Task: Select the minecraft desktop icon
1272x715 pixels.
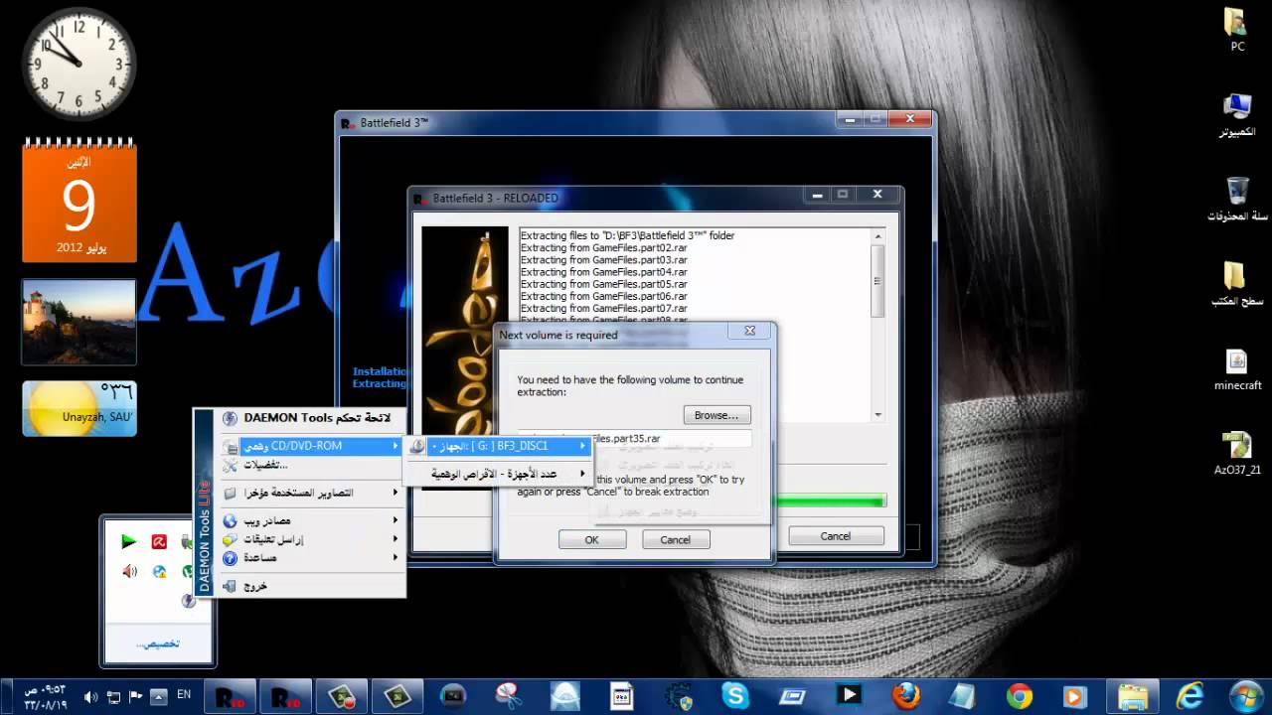Action: click(x=1237, y=369)
